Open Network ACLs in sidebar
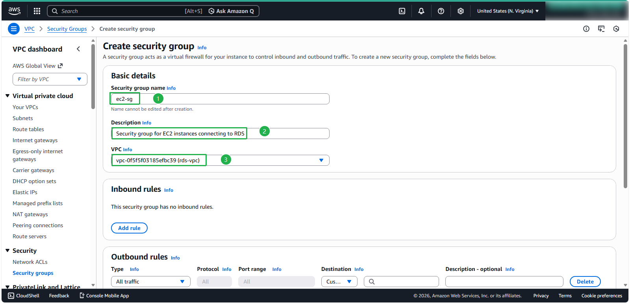The image size is (630, 304). [x=30, y=262]
